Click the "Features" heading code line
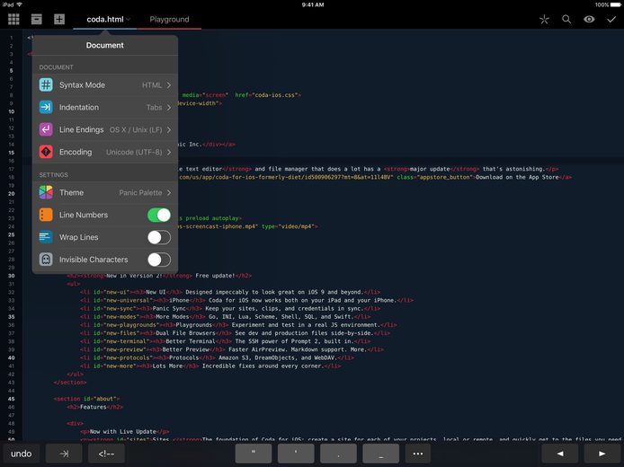The width and height of the screenshot is (624, 467). (94, 407)
